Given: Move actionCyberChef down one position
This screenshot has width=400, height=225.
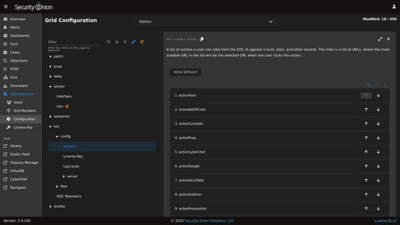Looking at the screenshot, I should [378, 152].
